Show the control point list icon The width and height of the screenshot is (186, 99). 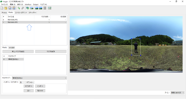[x=45, y=8]
